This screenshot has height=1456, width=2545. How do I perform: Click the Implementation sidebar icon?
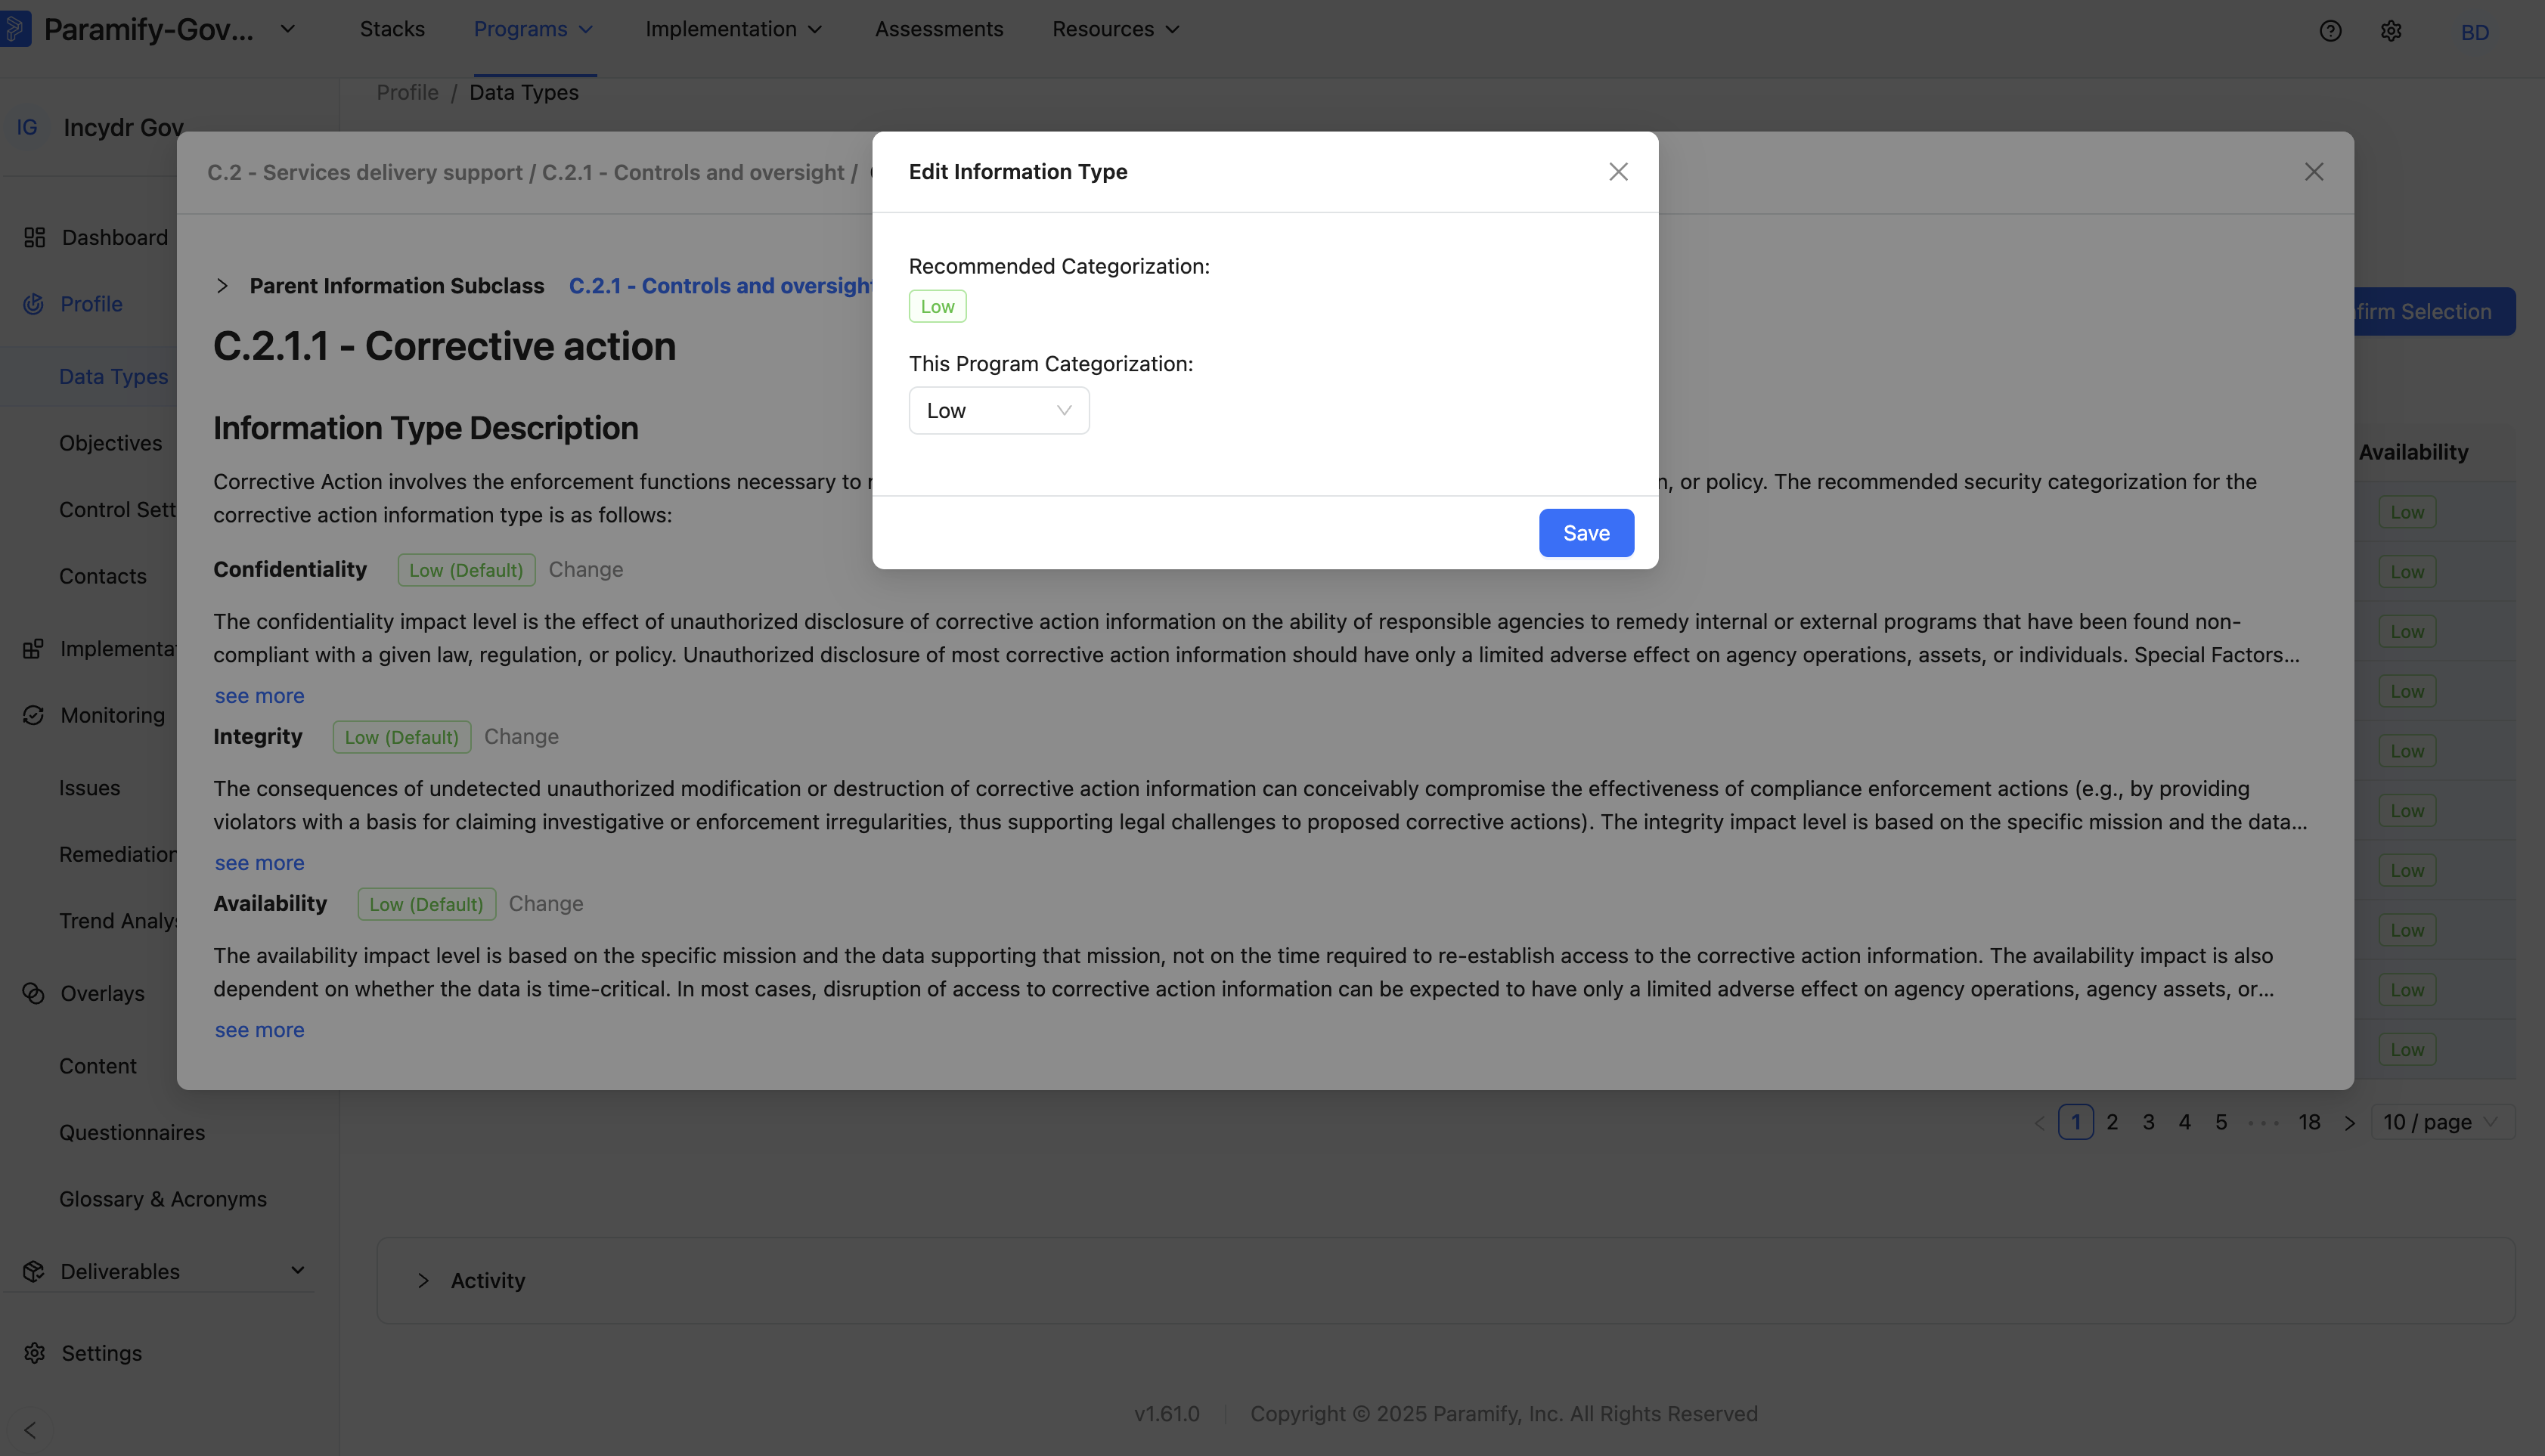point(33,649)
